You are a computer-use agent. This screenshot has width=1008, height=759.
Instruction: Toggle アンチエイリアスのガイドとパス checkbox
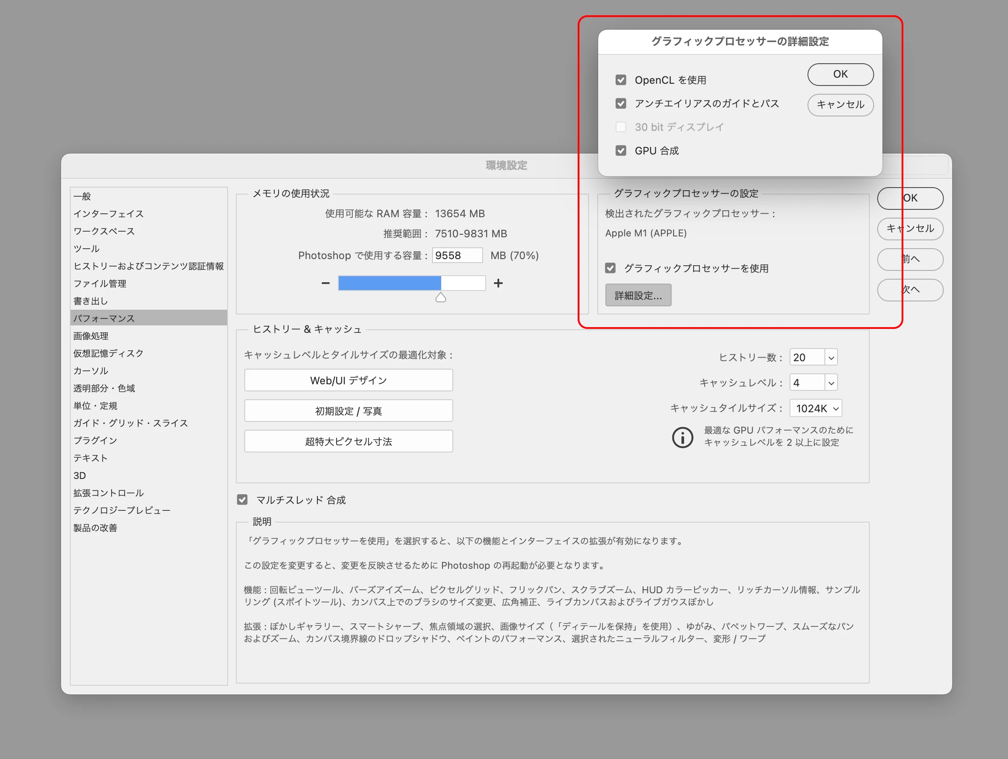tap(621, 103)
